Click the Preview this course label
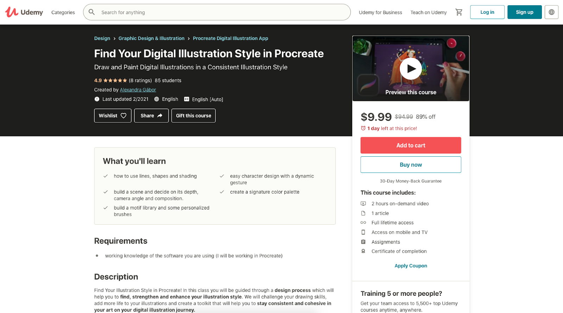Screen dimensions: 563x313 [x=411, y=92]
